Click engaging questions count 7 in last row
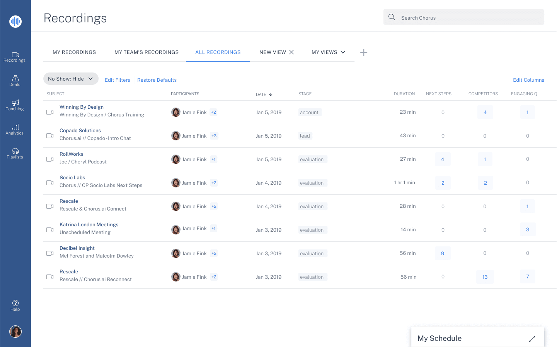Screen dimensions: 557x347 click(528, 276)
